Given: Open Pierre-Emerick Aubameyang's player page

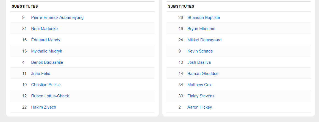Looking at the screenshot, I should pyautogui.click(x=57, y=18).
